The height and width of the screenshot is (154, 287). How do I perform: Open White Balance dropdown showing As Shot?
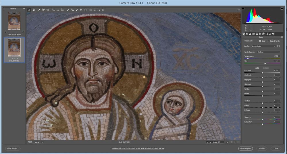pyautogui.click(x=269, y=52)
